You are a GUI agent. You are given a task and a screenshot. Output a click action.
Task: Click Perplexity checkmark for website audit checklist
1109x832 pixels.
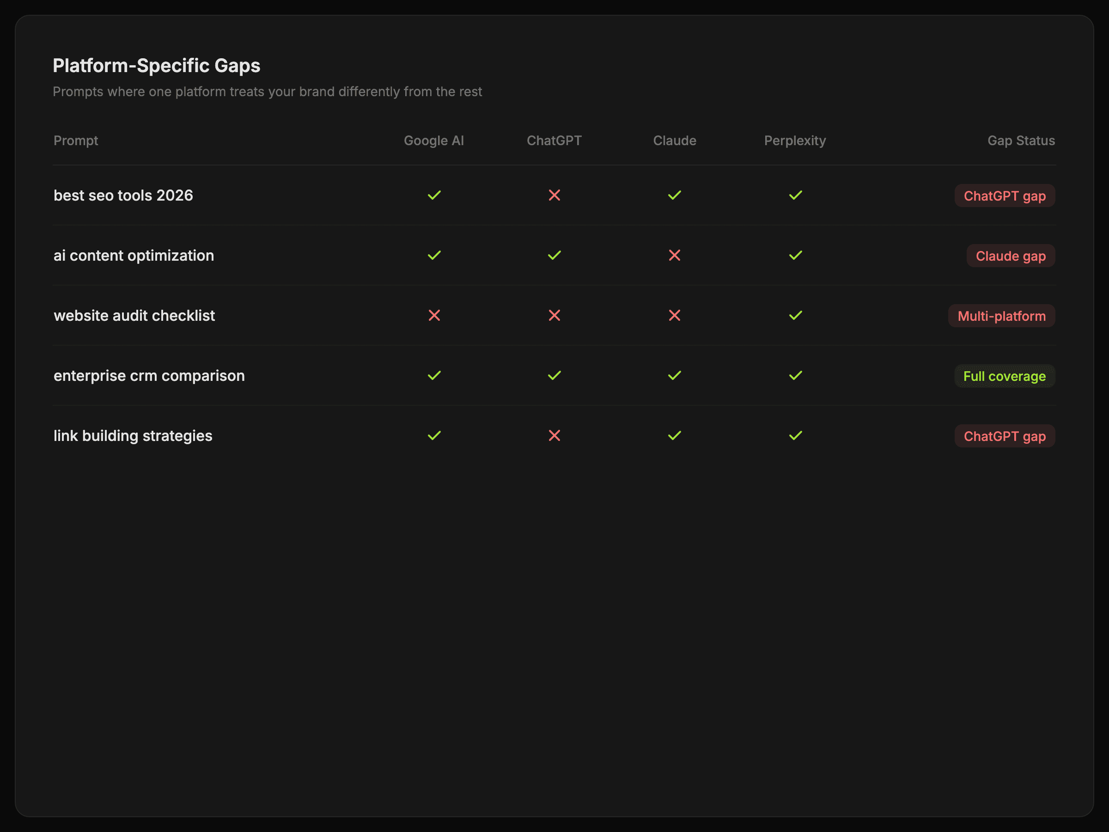(795, 315)
